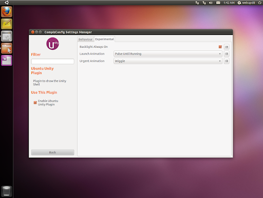Viewport: 263px width, 198px height.
Task: Select the Experimental tab
Action: (104, 39)
